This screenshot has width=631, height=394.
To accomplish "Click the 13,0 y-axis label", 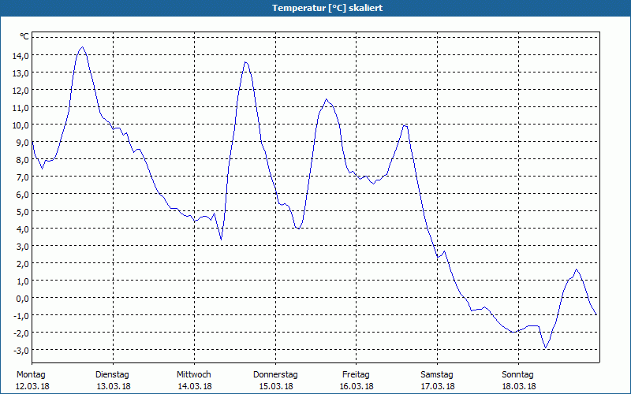I will pyautogui.click(x=21, y=73).
